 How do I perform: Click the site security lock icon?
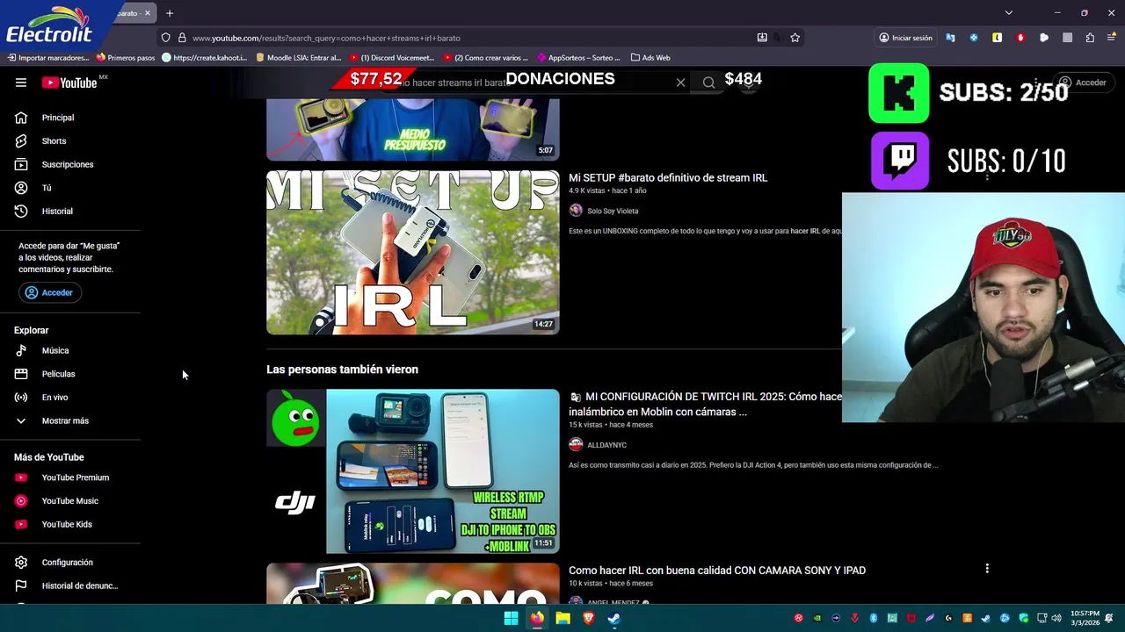pos(182,38)
